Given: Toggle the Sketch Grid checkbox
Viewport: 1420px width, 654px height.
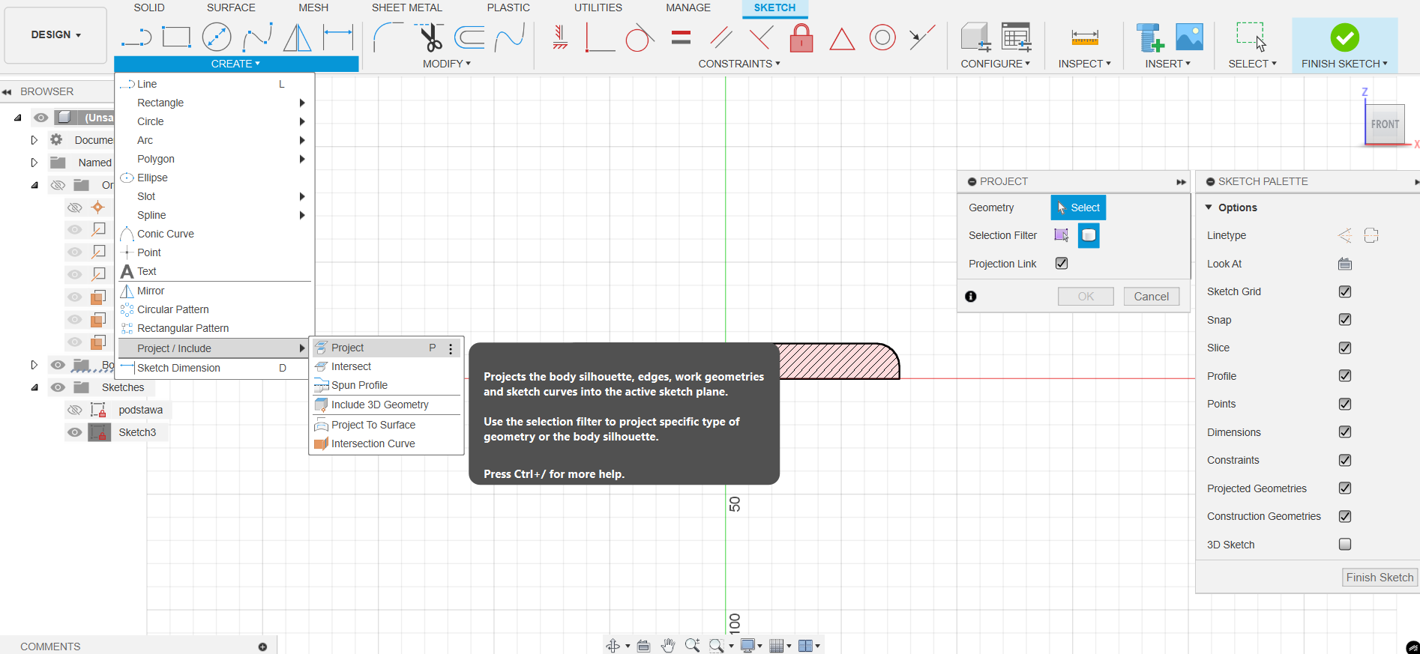Looking at the screenshot, I should (x=1345, y=291).
